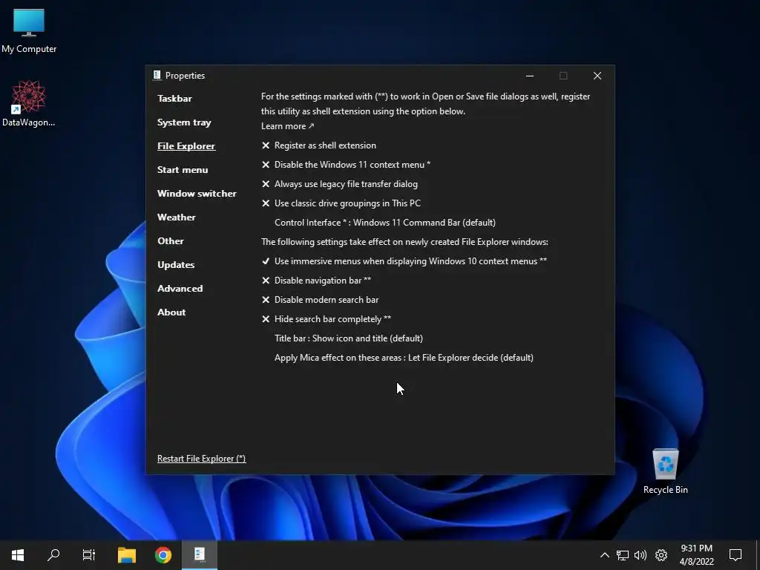This screenshot has width=760, height=570.
Task: Open the taskbar clock showing 9:31 PM
Action: (696, 555)
